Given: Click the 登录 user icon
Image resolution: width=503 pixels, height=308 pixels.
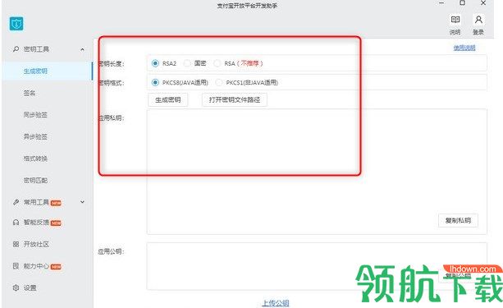Looking at the screenshot, I should [x=478, y=20].
